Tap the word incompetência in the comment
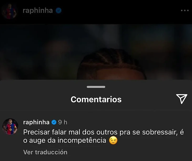Screen dimensions: 192x161 pyautogui.click(x=82, y=140)
